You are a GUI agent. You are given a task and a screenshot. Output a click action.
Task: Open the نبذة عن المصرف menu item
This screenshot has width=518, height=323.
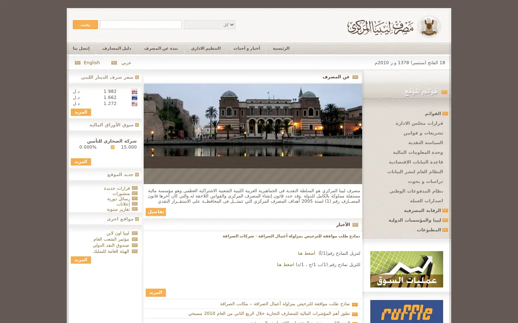coord(161,48)
